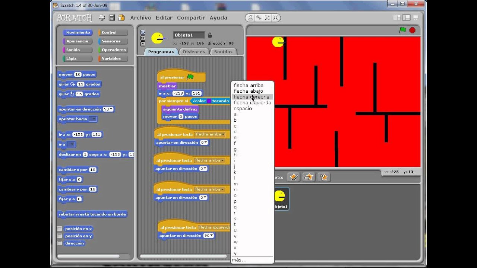
Task: Stop all scripts with red stop sign
Action: [412, 30]
